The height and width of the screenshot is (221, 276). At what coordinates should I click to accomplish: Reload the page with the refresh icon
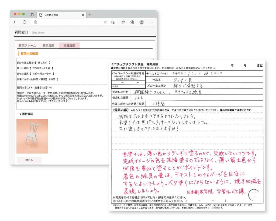tap(24, 22)
